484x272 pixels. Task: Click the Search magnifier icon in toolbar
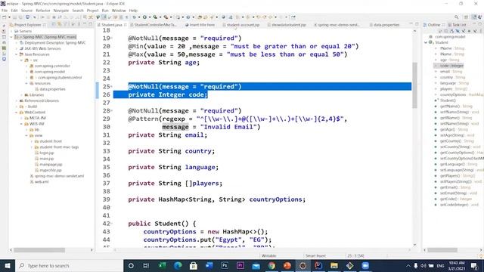click(456, 17)
